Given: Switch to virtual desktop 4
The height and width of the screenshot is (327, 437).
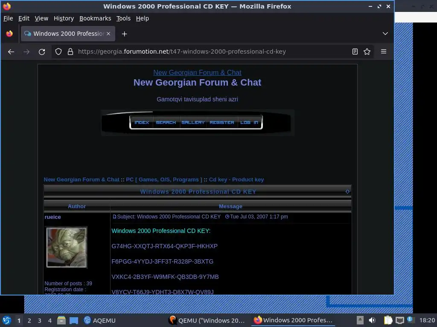Looking at the screenshot, I should (50, 321).
